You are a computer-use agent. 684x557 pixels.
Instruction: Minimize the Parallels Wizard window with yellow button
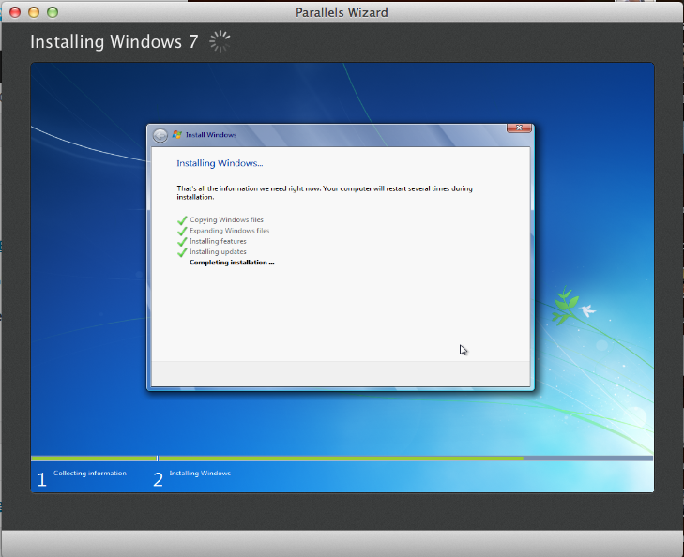(34, 12)
